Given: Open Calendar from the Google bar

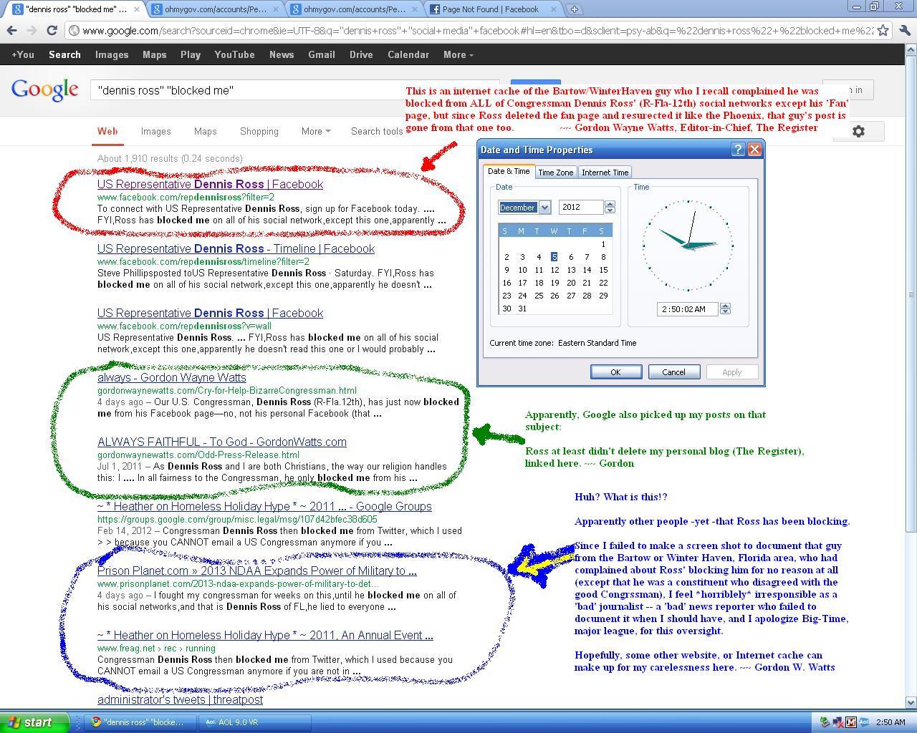Looking at the screenshot, I should [x=408, y=54].
